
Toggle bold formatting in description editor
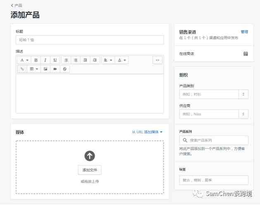pos(36,60)
